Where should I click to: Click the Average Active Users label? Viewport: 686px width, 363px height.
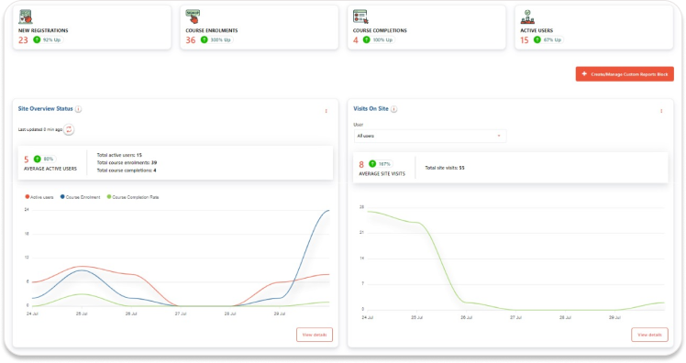coord(50,169)
